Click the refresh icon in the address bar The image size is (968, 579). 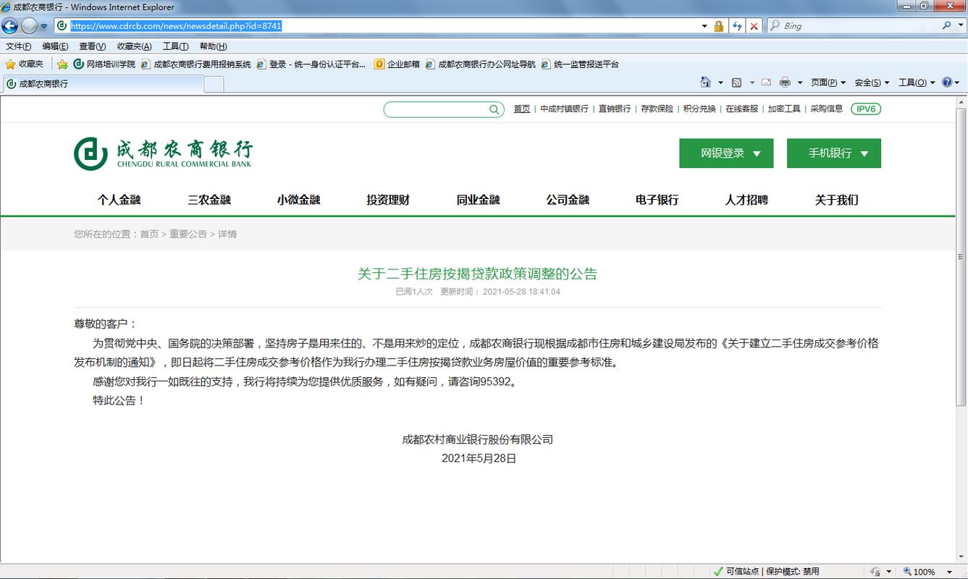pyautogui.click(x=736, y=25)
